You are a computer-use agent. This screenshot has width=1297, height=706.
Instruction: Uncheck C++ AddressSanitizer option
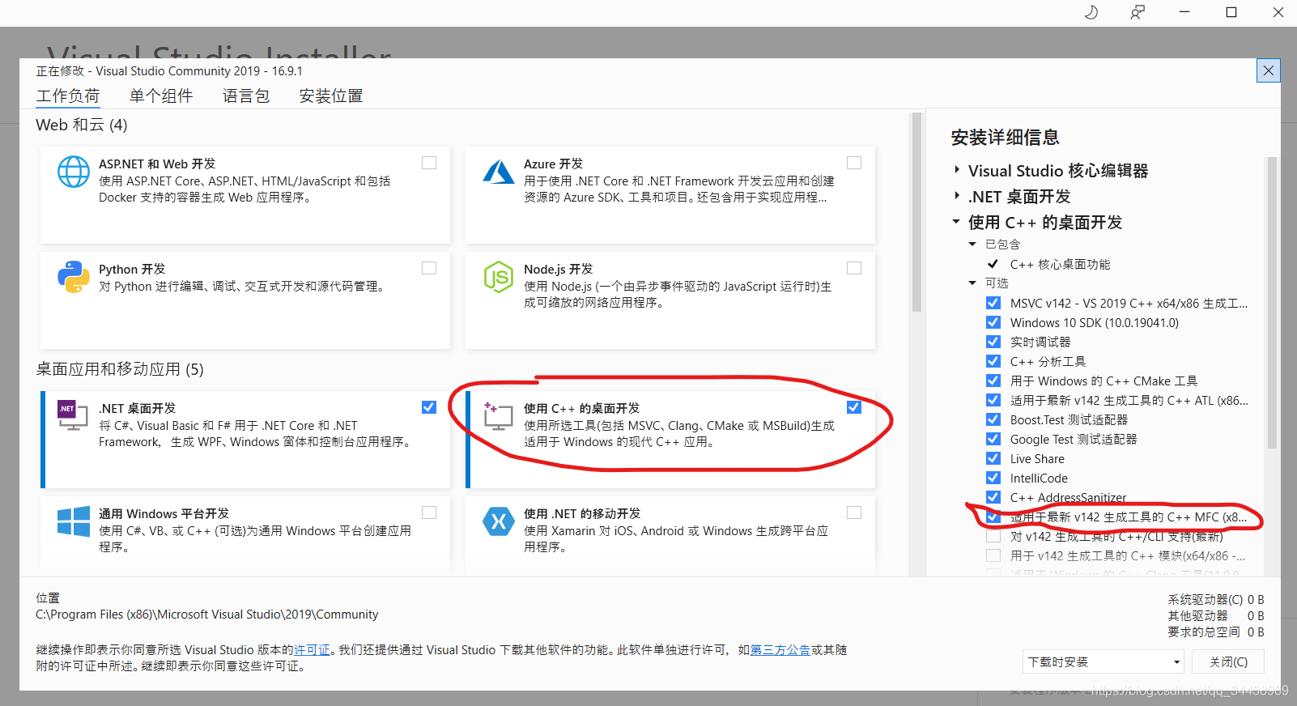pos(993,497)
